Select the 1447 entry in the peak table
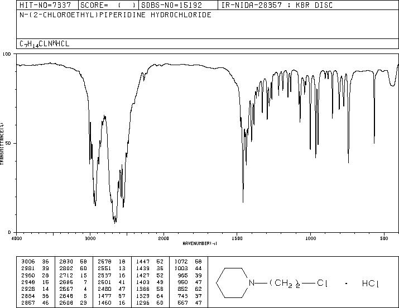The image size is (399, 308). coord(150,262)
